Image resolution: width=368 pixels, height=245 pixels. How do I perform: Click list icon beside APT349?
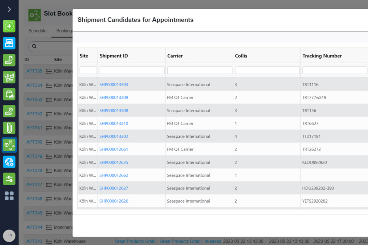coord(49,156)
